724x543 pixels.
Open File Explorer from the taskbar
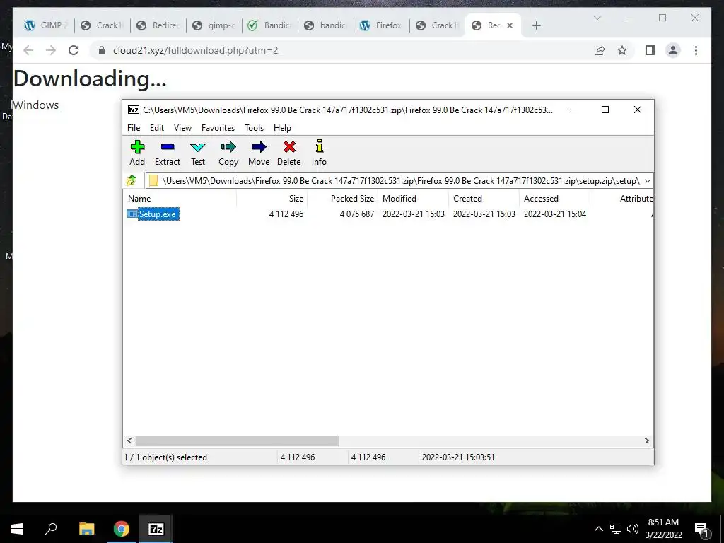(86, 529)
